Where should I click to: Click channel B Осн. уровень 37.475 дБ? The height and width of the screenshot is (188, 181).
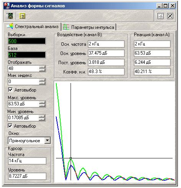tap(106, 53)
